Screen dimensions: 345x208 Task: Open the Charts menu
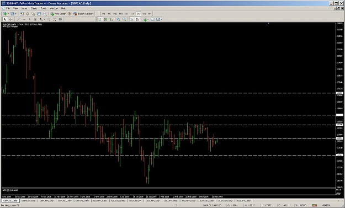[x=34, y=8]
